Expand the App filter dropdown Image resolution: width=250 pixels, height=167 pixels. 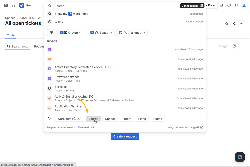[71, 33]
